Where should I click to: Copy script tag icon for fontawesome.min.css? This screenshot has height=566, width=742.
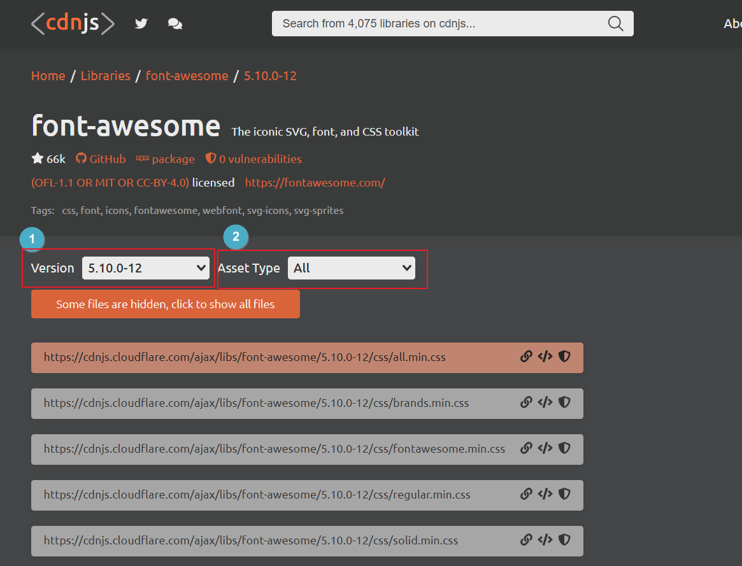click(545, 448)
